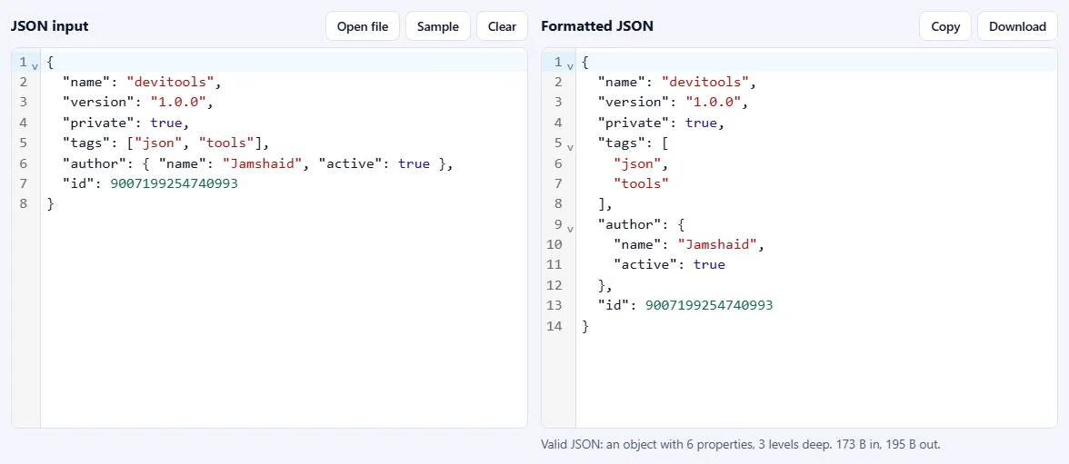Click the "version": "1.0.0" line in formatted output
Viewport: 1069px width, 464px height.
point(674,103)
